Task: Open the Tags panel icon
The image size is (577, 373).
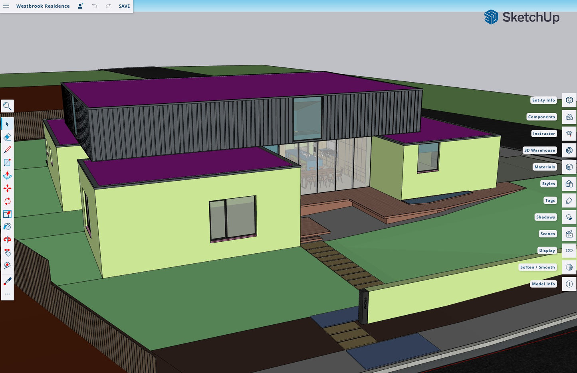Action: (569, 200)
